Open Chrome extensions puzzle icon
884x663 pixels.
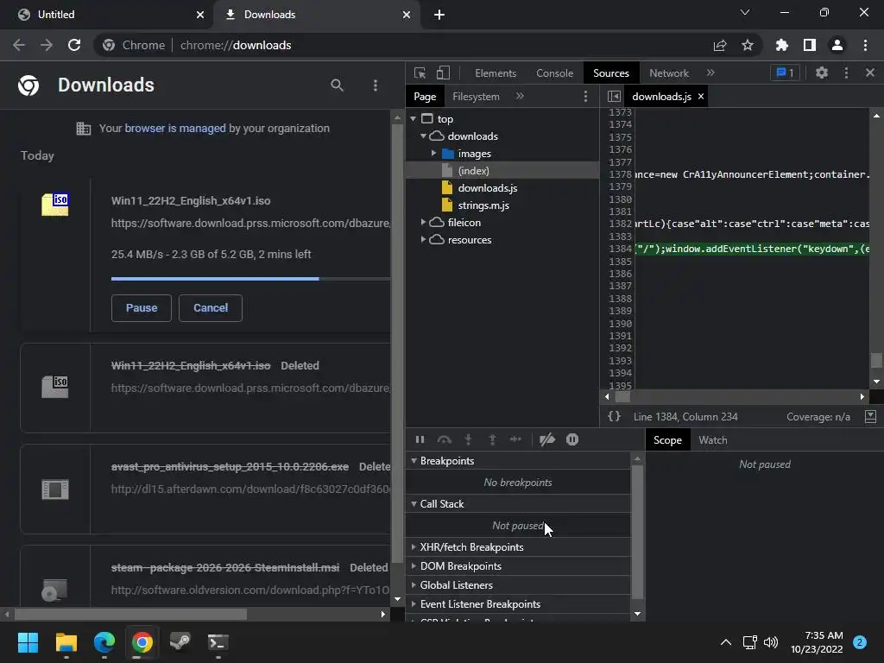coord(781,45)
